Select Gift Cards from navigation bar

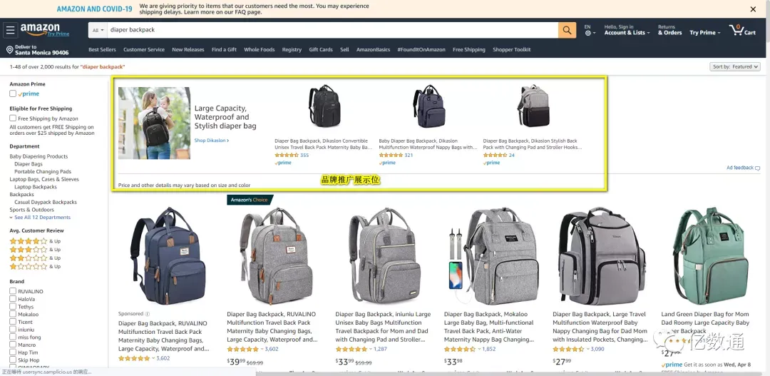pos(321,50)
